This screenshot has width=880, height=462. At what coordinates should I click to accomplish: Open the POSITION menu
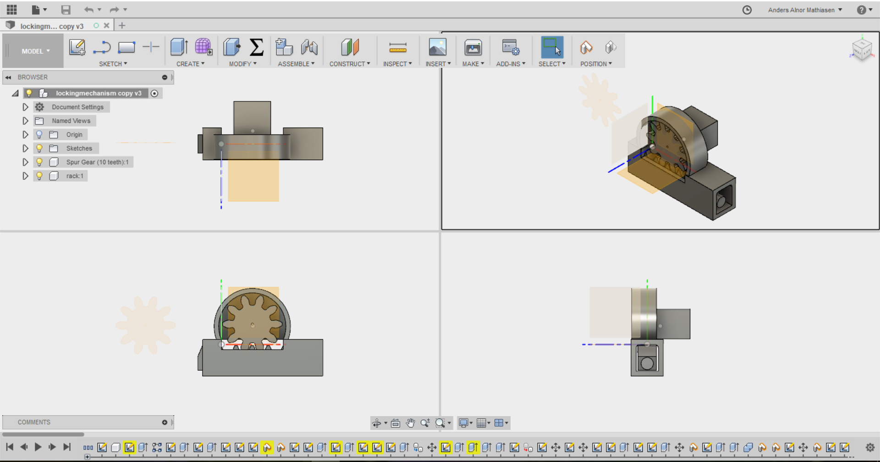click(596, 64)
